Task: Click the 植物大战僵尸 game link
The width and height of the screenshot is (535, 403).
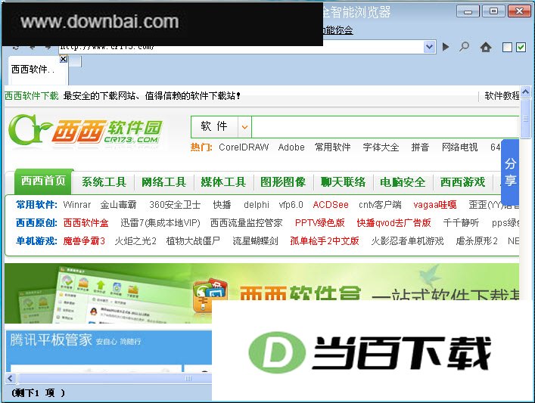Action: (x=193, y=241)
